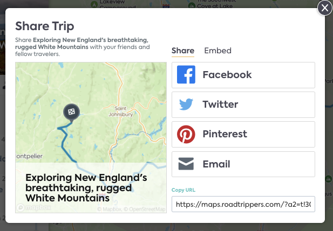Click the Copy URL label
The height and width of the screenshot is (231, 333).
click(x=184, y=190)
